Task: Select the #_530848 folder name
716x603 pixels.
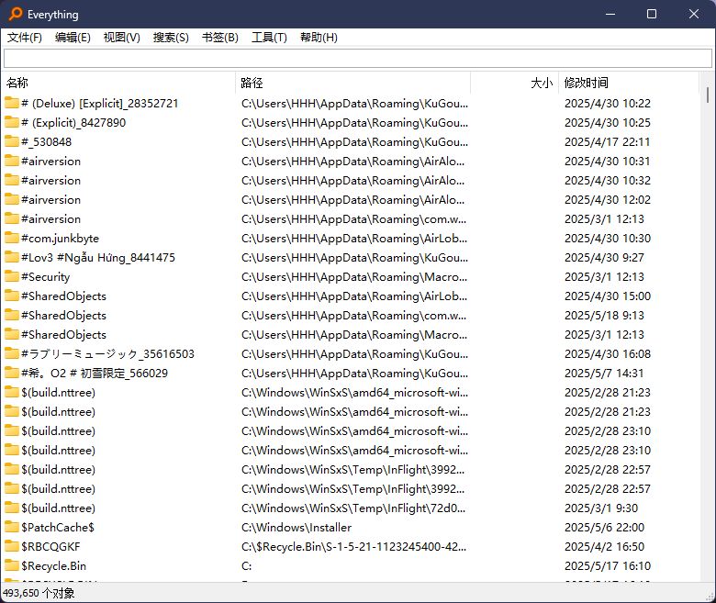Action: coord(46,142)
